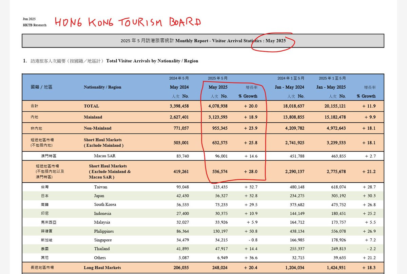
Task: Select the 'Taiwan' row label
Action: pos(101,187)
